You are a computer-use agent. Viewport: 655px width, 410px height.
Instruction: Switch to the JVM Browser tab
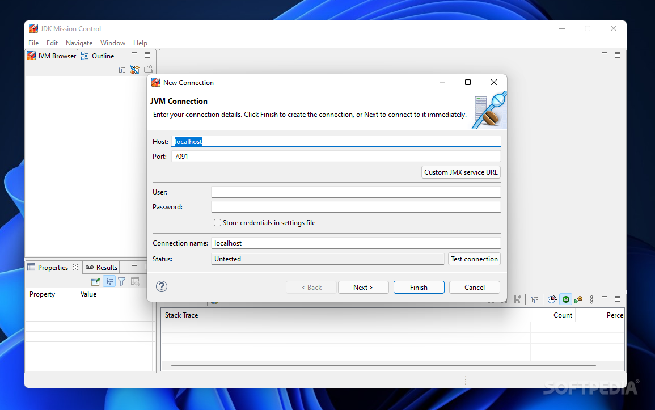tap(52, 56)
